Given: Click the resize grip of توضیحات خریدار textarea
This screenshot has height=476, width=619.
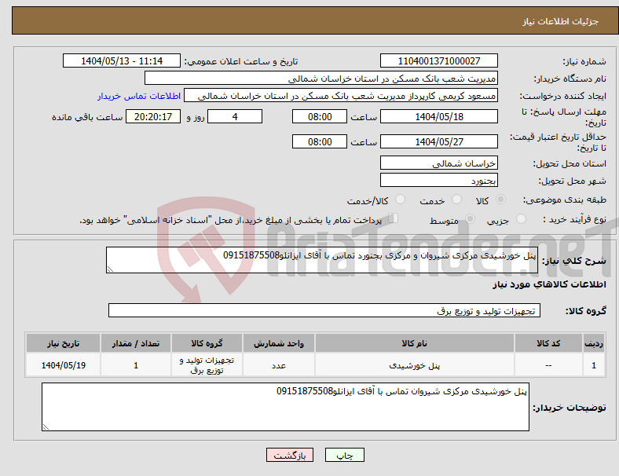Looking at the screenshot, I should pyautogui.click(x=46, y=427).
